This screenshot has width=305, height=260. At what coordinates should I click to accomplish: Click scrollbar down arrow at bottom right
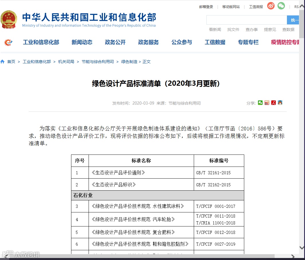[302, 248]
